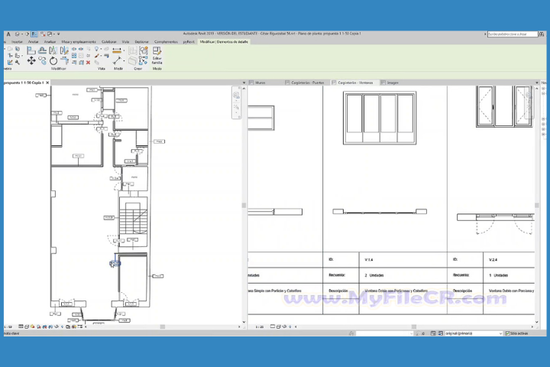Select the Copy tool in the ribbon
Viewport: 550px width, 367px height.
(43, 60)
